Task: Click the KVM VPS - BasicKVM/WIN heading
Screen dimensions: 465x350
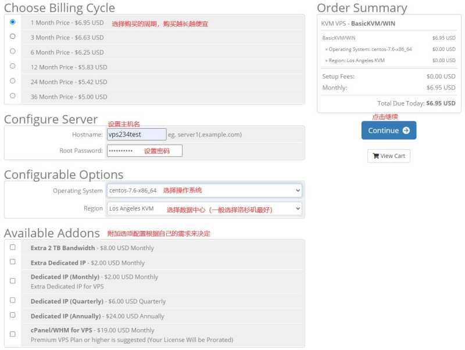Action: [358, 23]
